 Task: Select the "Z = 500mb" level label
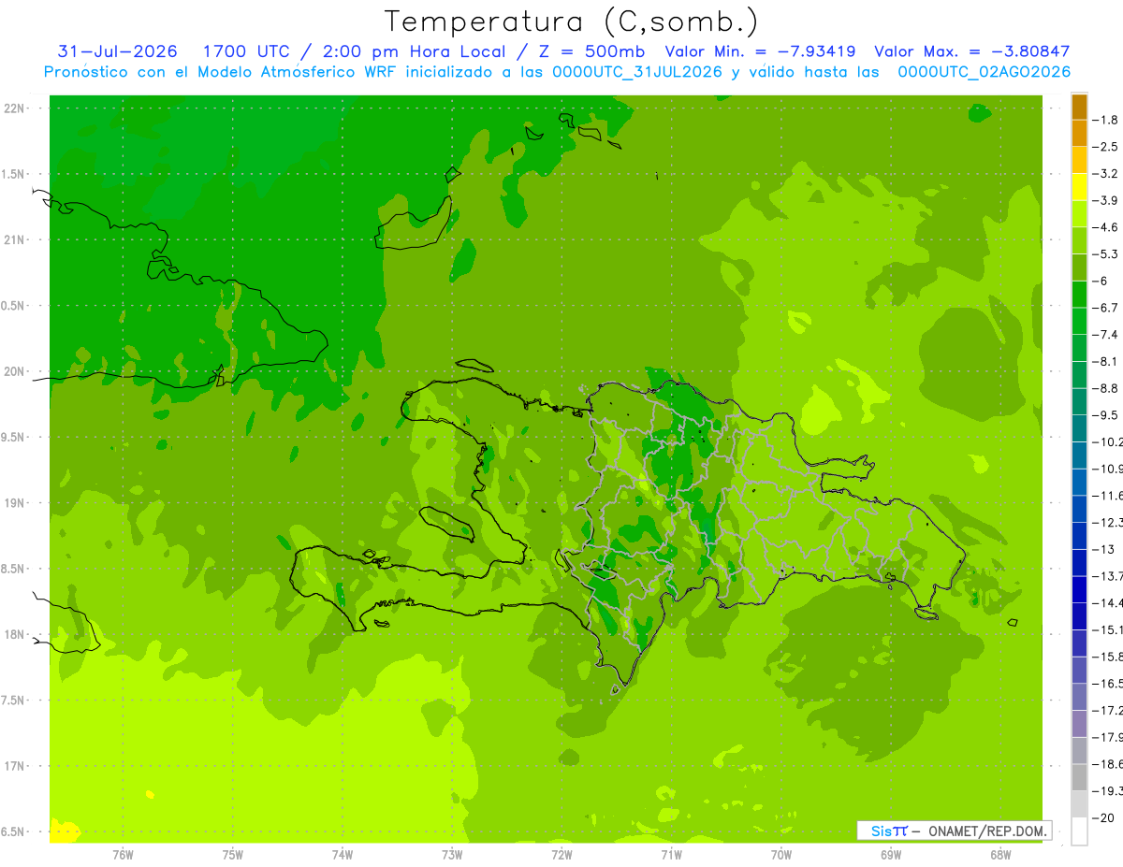click(592, 51)
